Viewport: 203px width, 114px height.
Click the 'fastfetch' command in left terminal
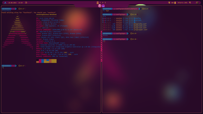(7, 11)
